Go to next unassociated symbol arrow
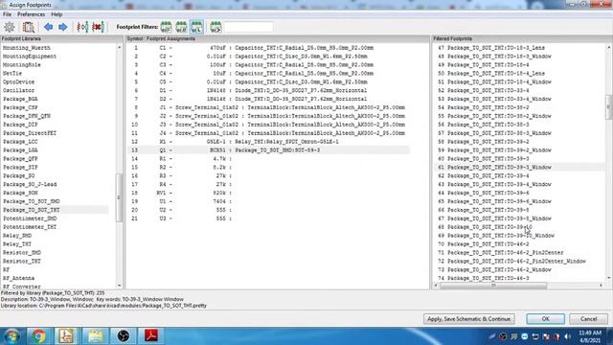613x345 pixels. pos(63,27)
